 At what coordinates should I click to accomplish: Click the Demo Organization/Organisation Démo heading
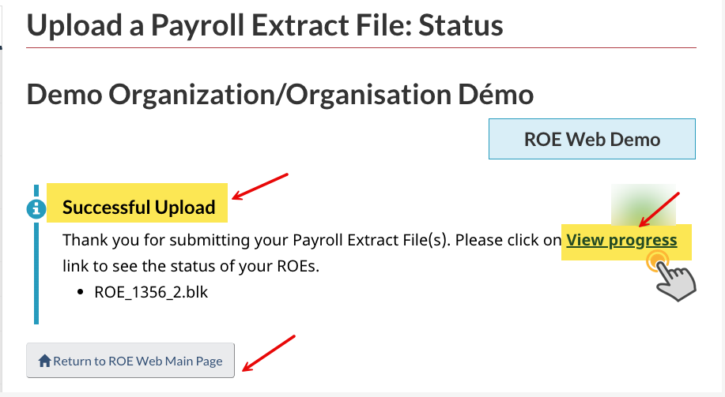click(x=280, y=95)
